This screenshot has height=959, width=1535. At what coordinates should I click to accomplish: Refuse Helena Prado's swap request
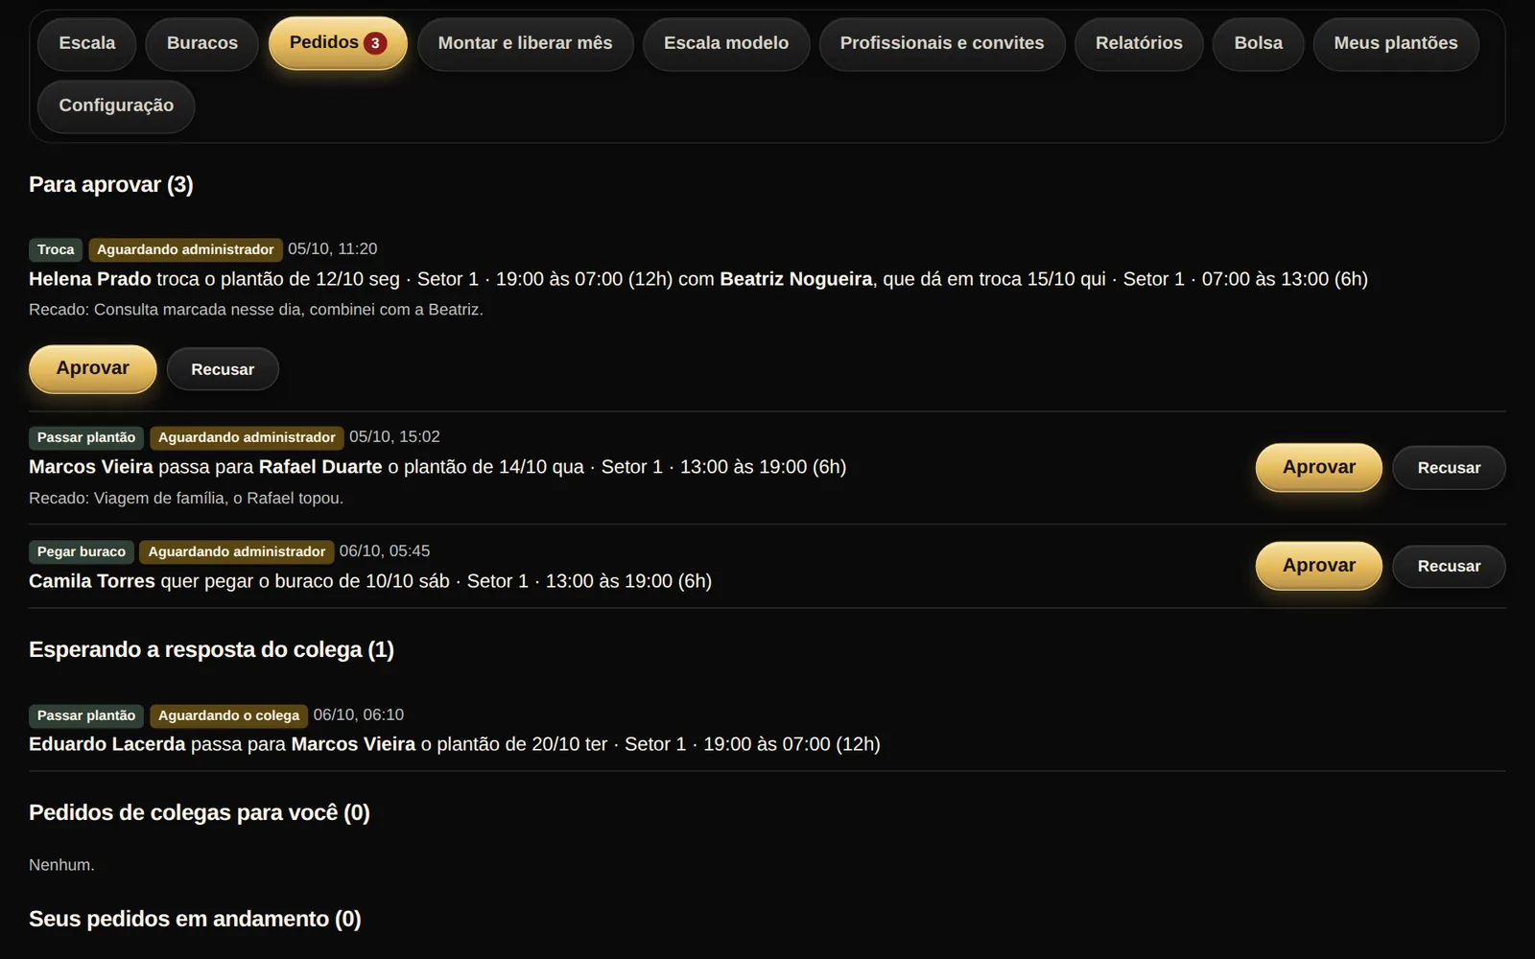tap(223, 369)
